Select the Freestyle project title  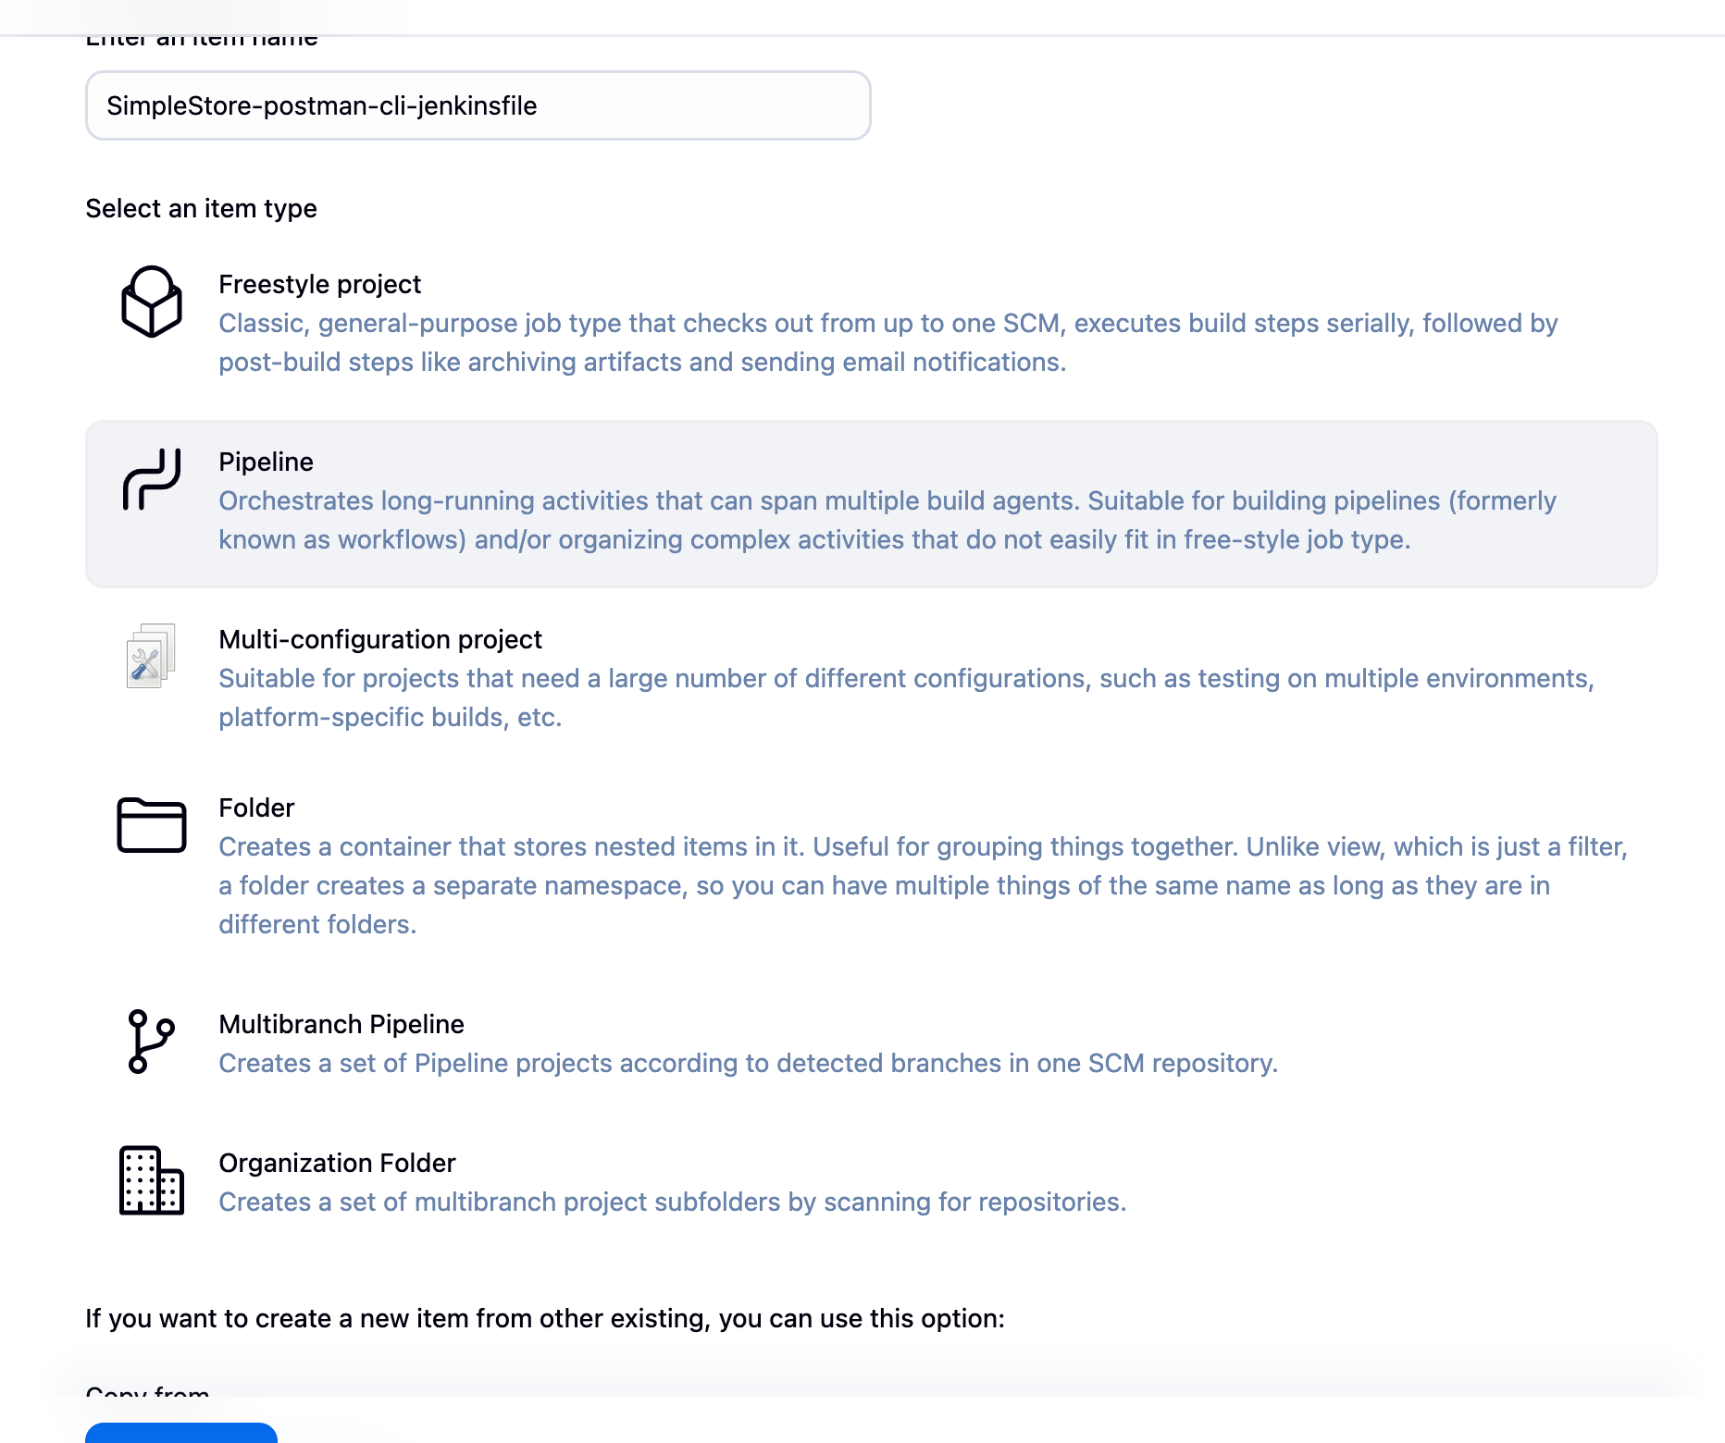pyautogui.click(x=319, y=284)
